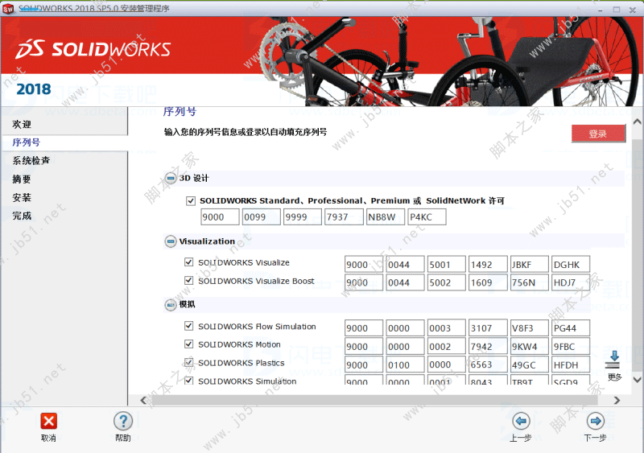Click serial field 7937
The height and width of the screenshot is (453, 644).
[x=345, y=217]
